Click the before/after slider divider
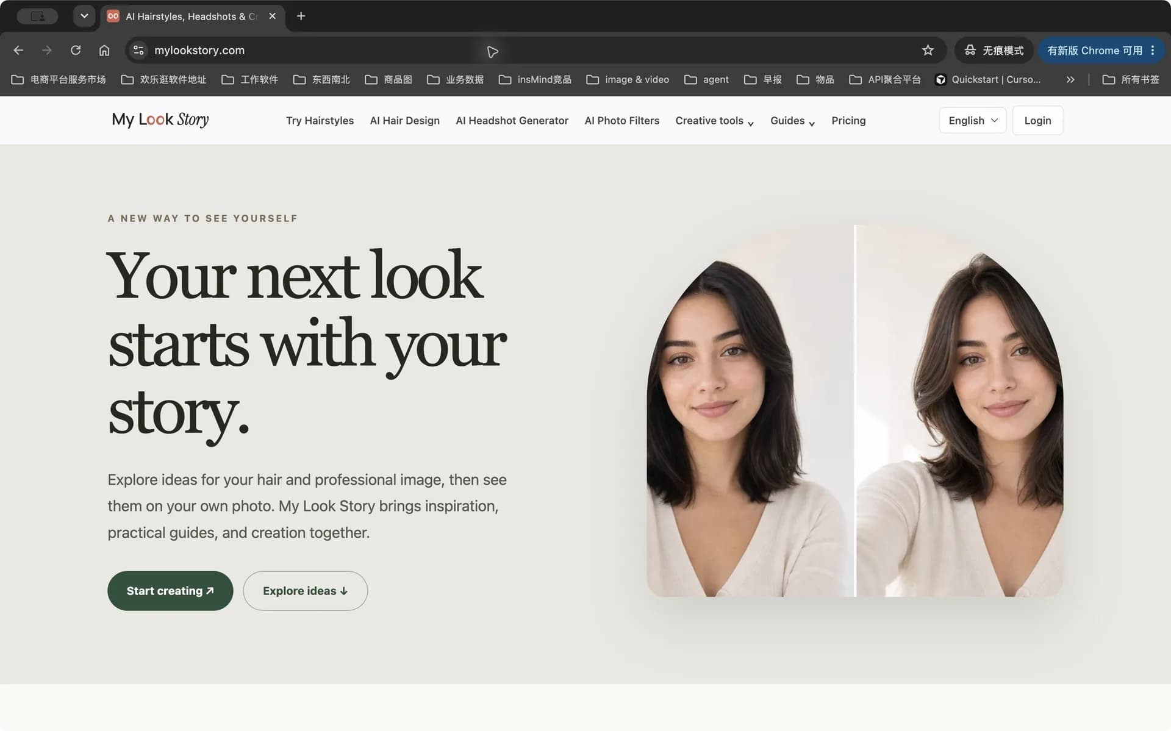 (855, 410)
